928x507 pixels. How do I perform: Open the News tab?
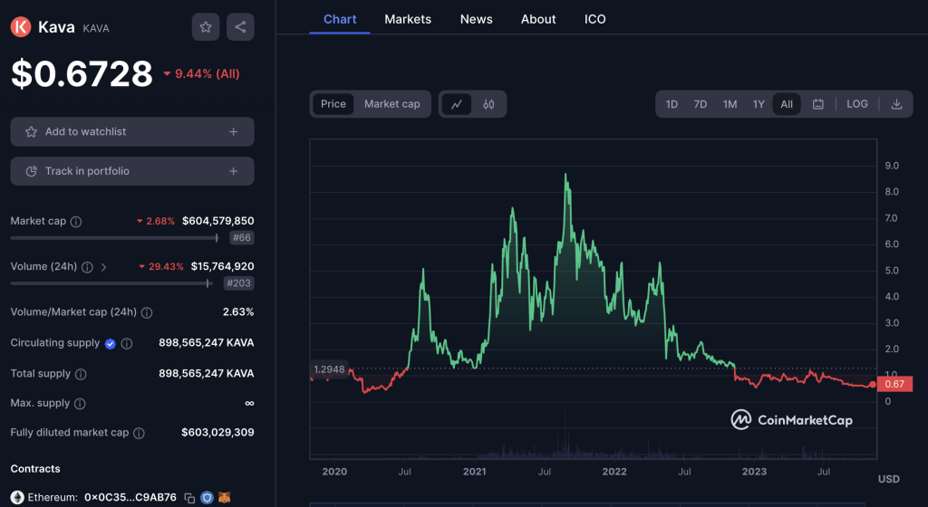(477, 19)
